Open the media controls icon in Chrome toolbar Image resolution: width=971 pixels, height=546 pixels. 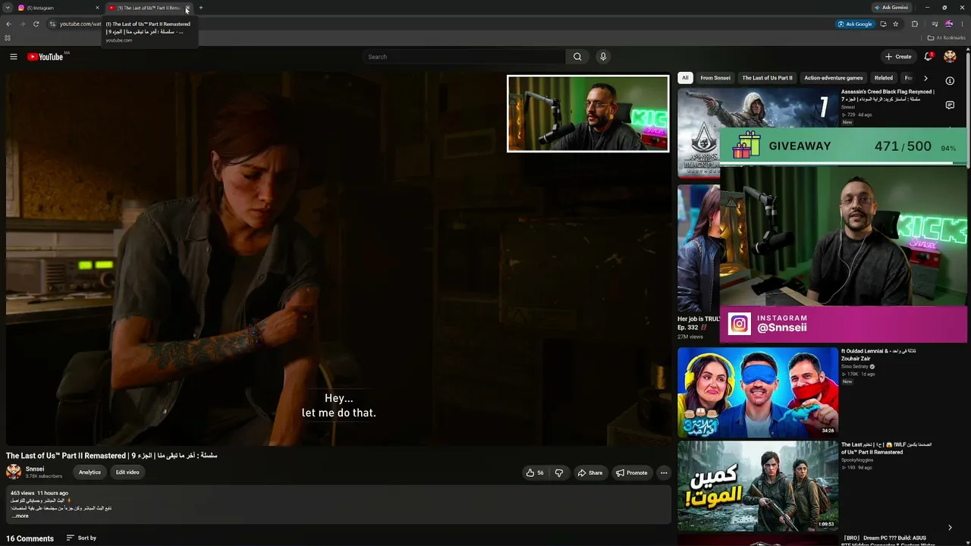[934, 24]
